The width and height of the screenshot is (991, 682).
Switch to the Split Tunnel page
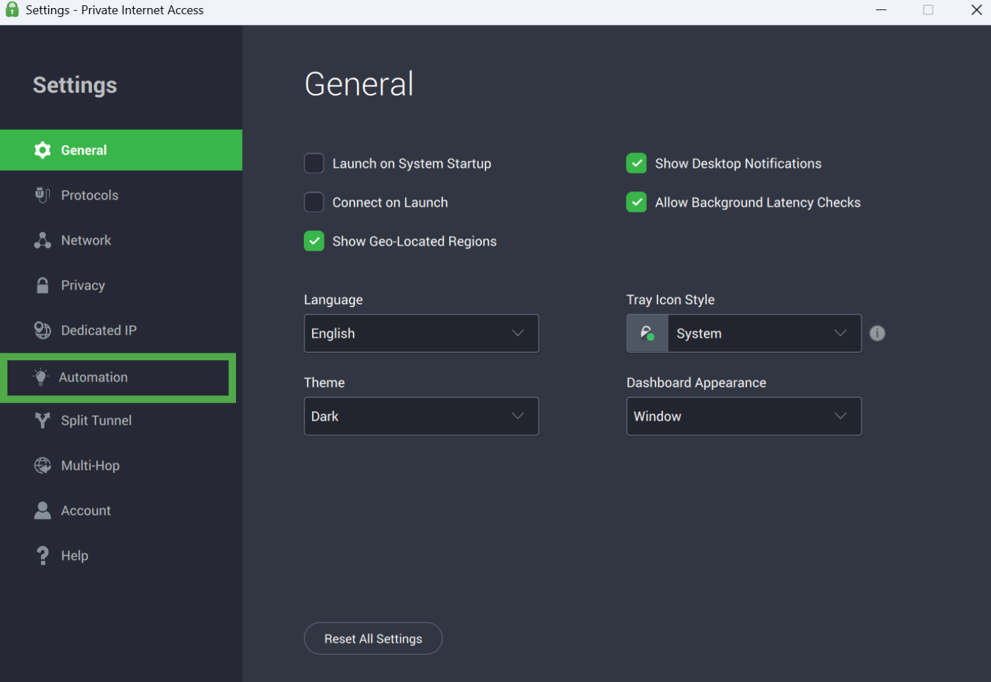121,421
